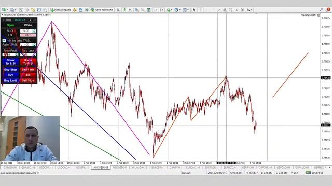The height and width of the screenshot is (186, 332).
Task: Zoom in on the chart
Action: [137, 10]
